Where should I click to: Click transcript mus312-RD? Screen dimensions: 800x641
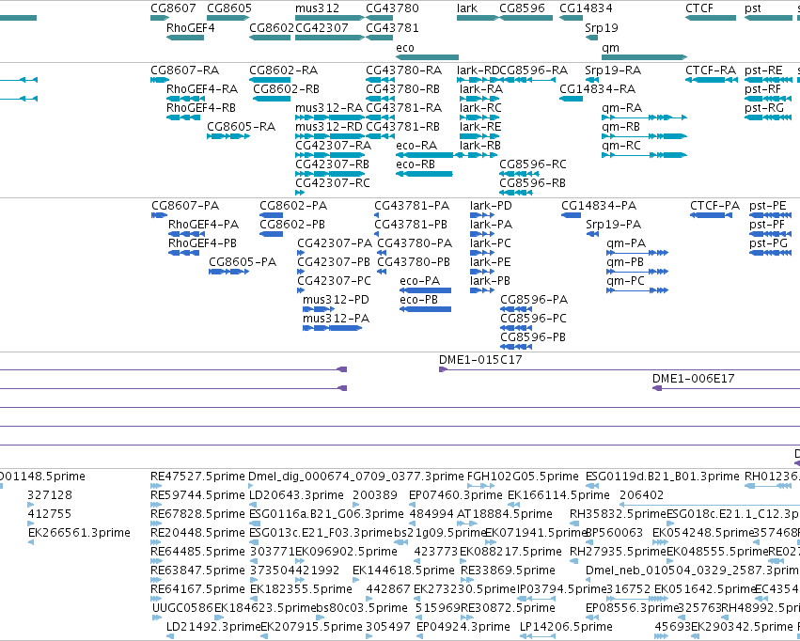pyautogui.click(x=329, y=127)
